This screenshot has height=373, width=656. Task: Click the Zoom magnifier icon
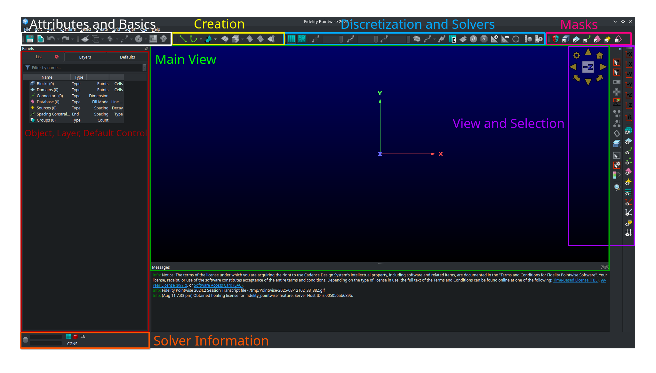tap(617, 188)
